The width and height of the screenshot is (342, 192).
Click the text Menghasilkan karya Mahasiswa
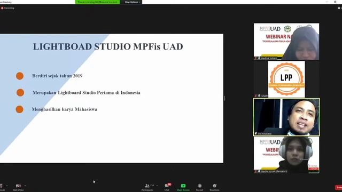tap(65, 109)
